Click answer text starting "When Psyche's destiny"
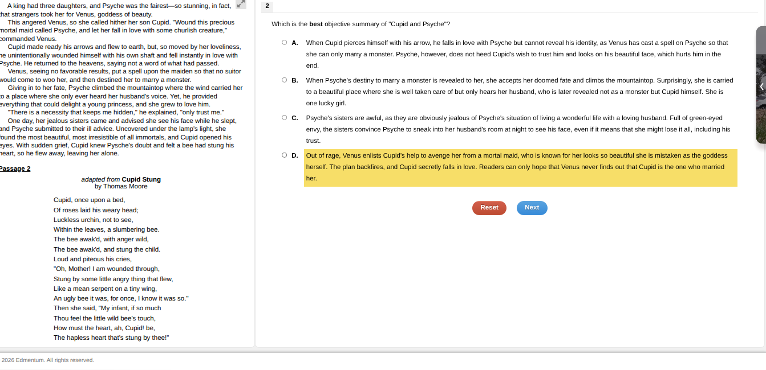Screen dimensions: 766x370 [x=519, y=92]
